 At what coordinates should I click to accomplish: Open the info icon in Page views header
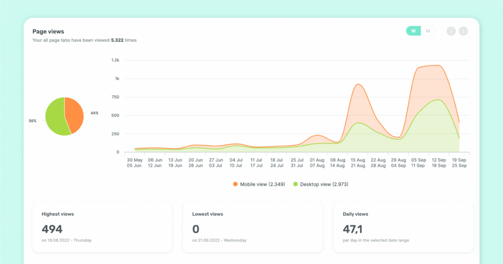coord(451,31)
